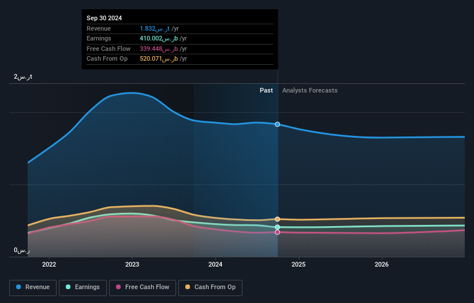
Task: Click the Revenue row label in tooltip
Action: pyautogui.click(x=99, y=28)
